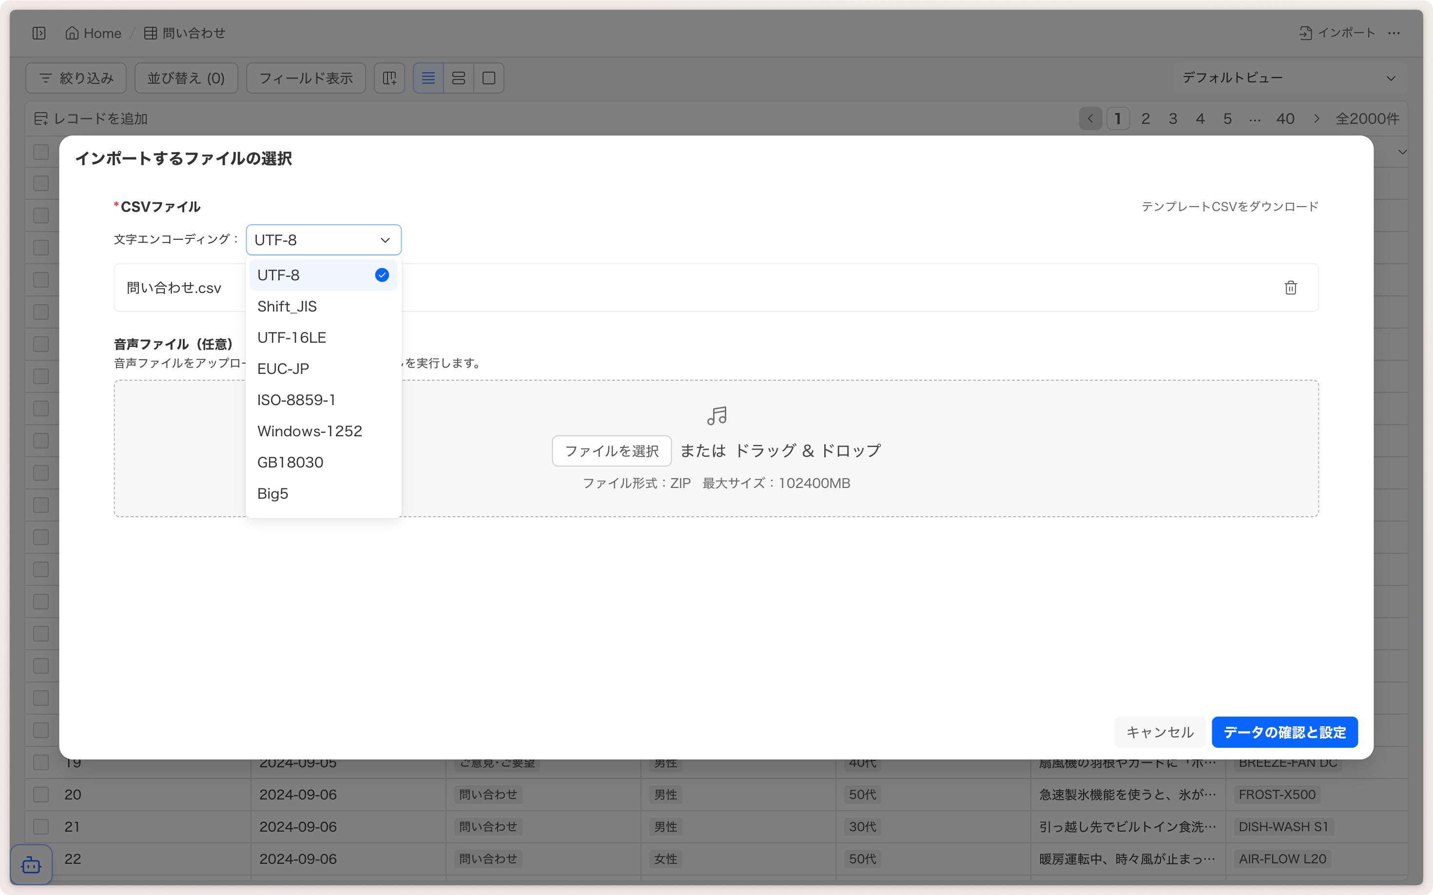Delete the uploaded 問い合わせ.csv file
This screenshot has height=895, width=1433.
(x=1290, y=288)
